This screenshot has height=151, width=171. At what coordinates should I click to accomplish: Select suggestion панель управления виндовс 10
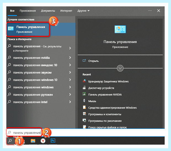click(x=35, y=65)
